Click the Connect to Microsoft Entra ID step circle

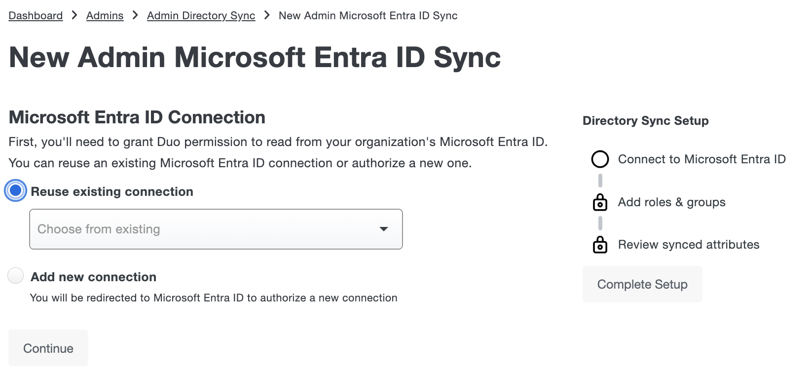point(600,159)
